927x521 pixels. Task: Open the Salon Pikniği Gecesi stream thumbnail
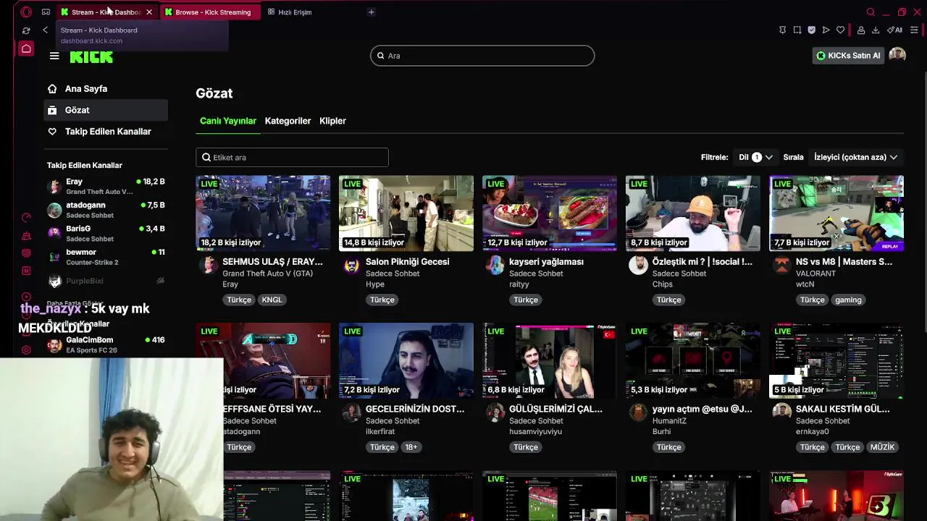406,213
